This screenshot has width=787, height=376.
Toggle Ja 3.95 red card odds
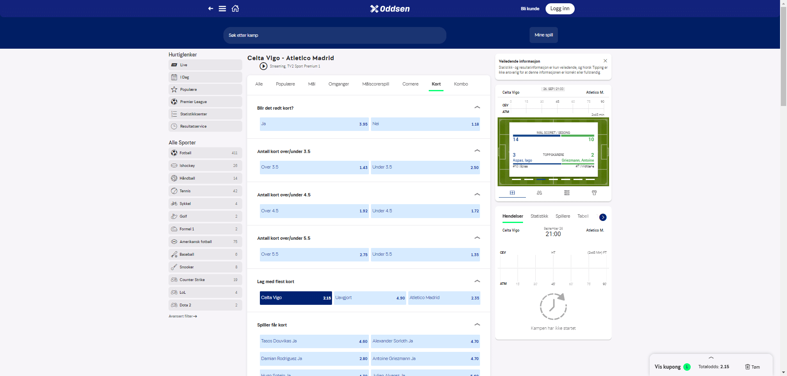pyautogui.click(x=314, y=124)
